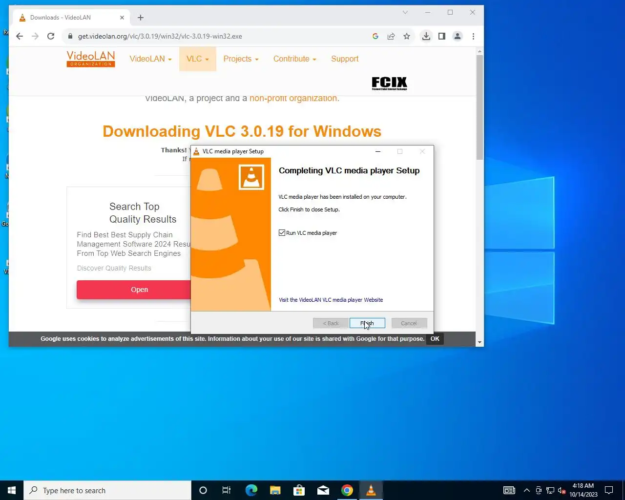
Task: Open Task View on taskbar
Action: [227, 490]
